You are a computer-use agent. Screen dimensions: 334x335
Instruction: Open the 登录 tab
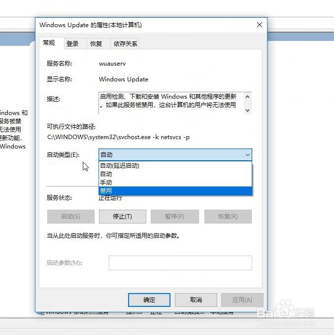[75, 44]
